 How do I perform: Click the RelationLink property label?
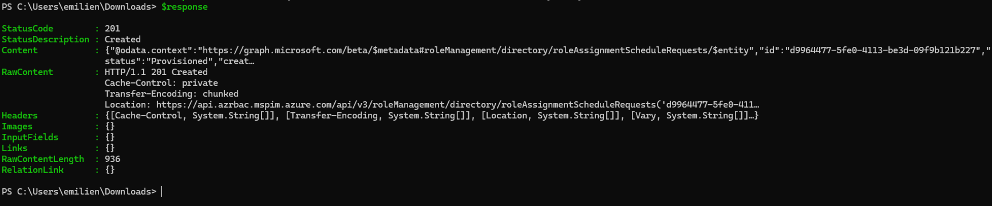click(x=32, y=170)
